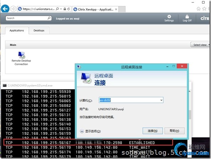Click the padlock security icon in address bar
211x159 pixels.
pyautogui.click(x=65, y=9)
